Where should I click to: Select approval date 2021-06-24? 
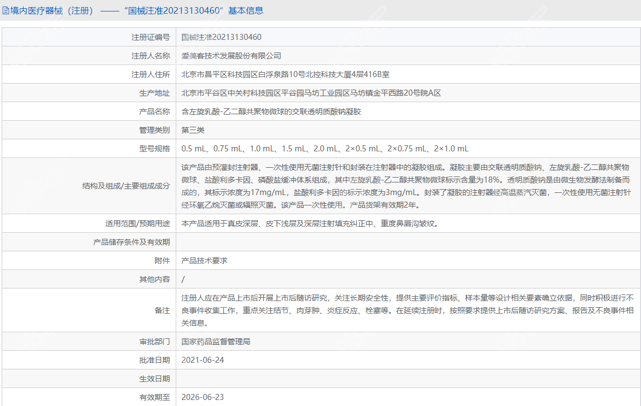[x=203, y=360]
